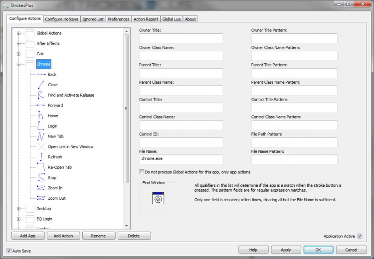This screenshot has width=374, height=259.
Task: Click the Back gesture stroke icon
Action: pyautogui.click(x=41, y=74)
